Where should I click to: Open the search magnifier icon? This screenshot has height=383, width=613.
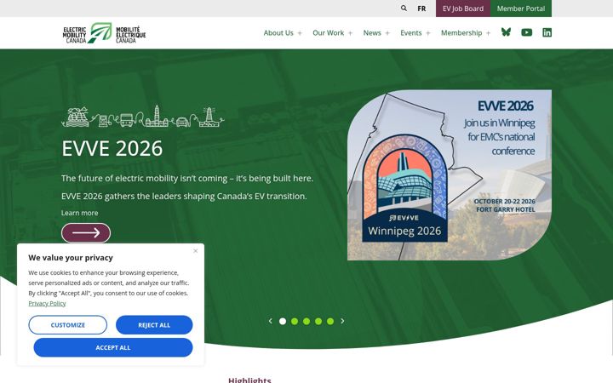[404, 9]
